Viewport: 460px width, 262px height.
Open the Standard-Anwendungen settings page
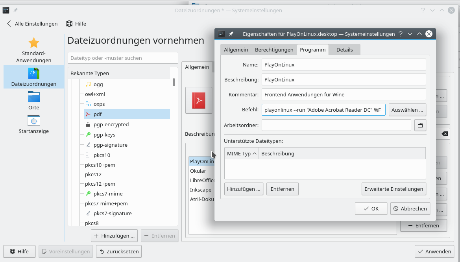[x=33, y=49]
